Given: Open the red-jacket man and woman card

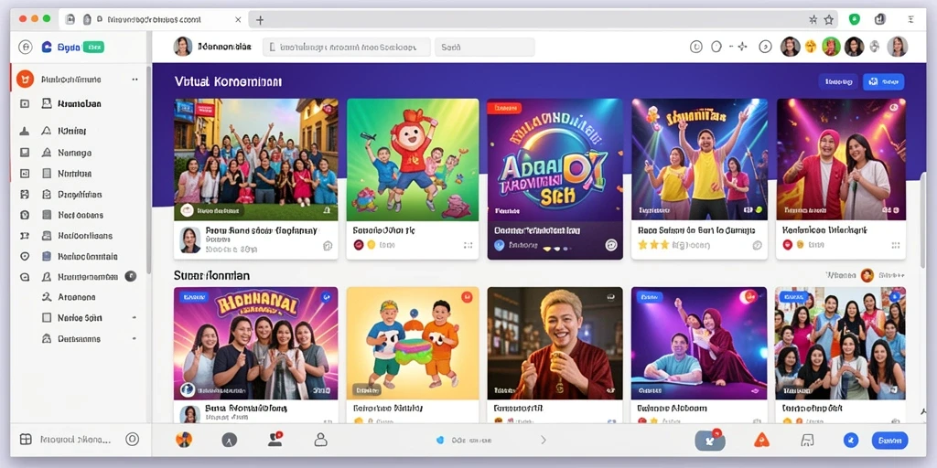Looking at the screenshot, I should [841, 159].
